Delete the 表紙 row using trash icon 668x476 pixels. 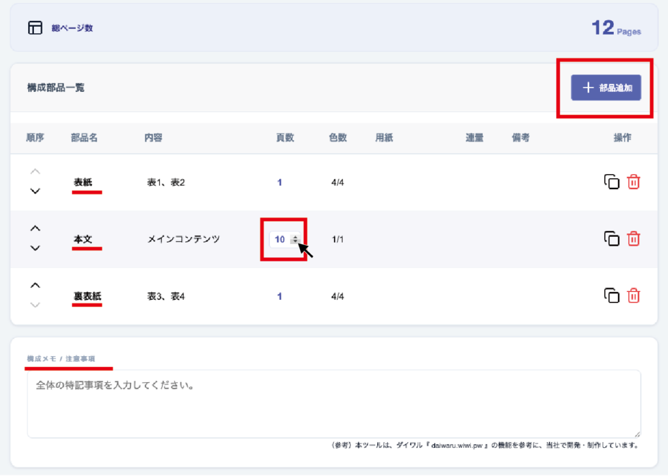pos(633,182)
